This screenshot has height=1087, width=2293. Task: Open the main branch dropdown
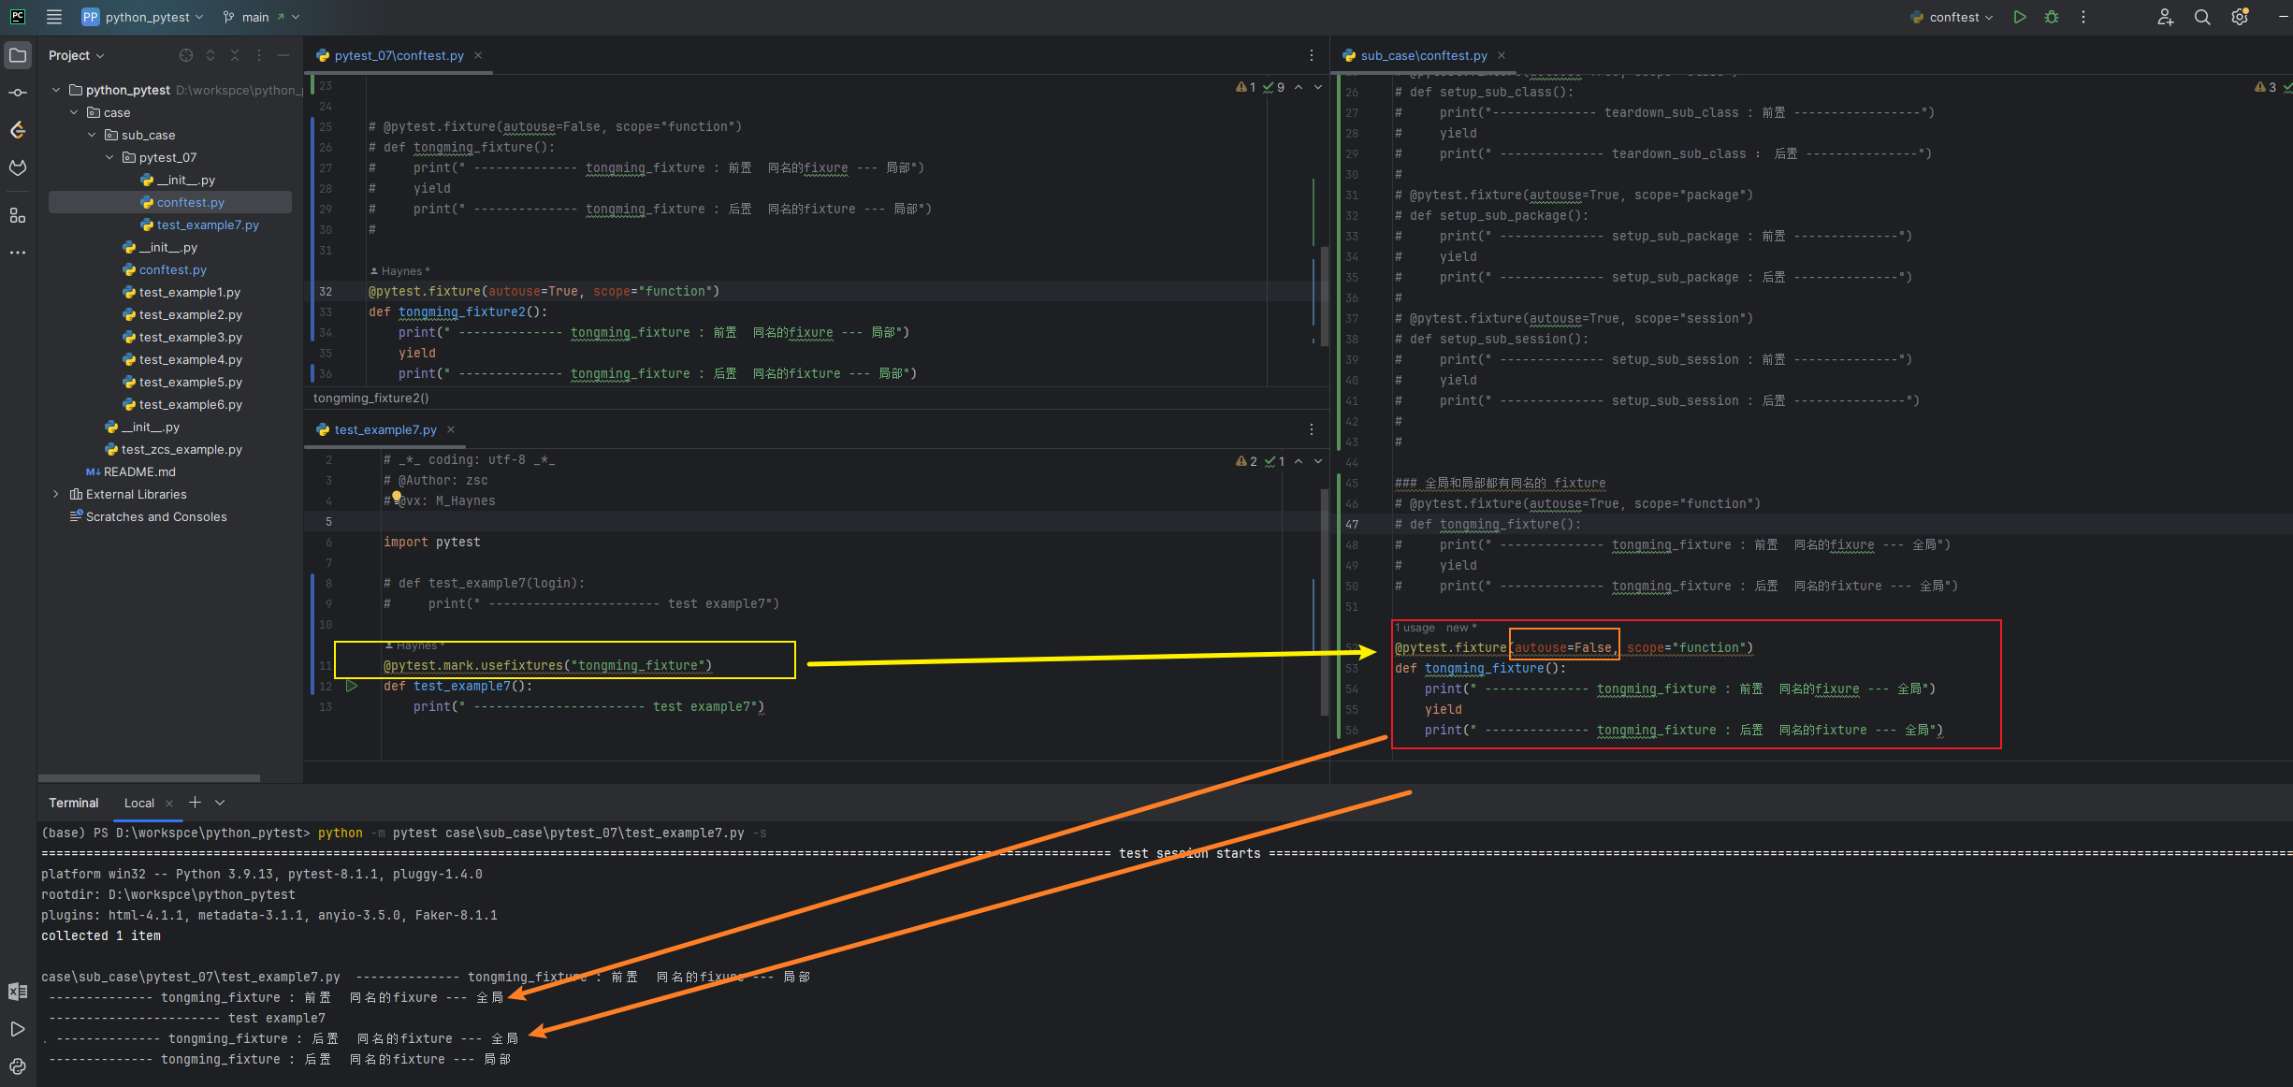pos(262,17)
